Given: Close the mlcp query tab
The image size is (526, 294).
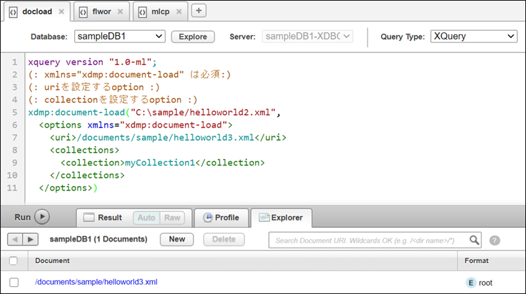Looking at the screenshot, I should pyautogui.click(x=179, y=12).
